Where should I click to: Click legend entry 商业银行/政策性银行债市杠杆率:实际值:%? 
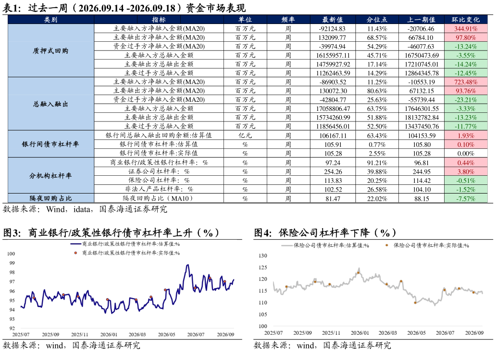[126, 253]
